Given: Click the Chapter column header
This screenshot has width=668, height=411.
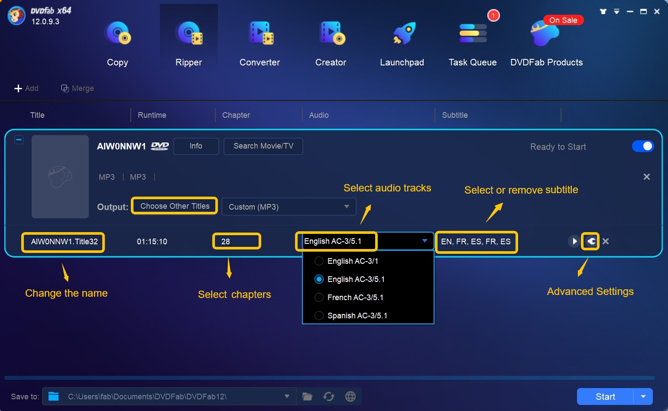Looking at the screenshot, I should coord(236,115).
